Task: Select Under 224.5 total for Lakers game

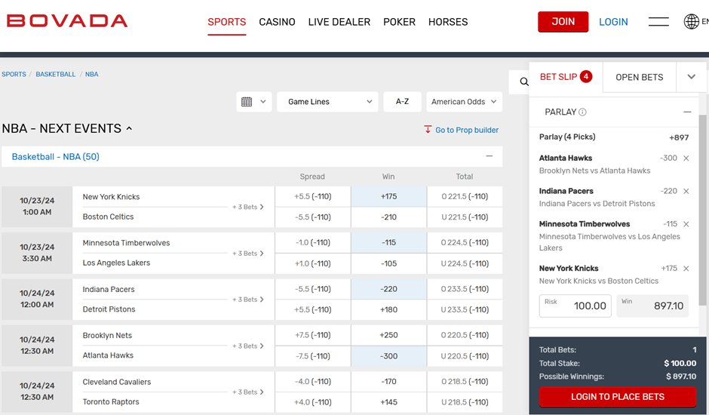Action: click(465, 263)
